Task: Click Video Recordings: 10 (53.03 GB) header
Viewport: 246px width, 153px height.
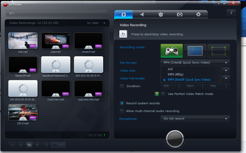Action: click(x=34, y=23)
